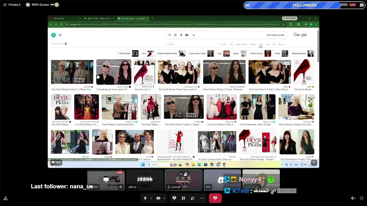Open the activities icon in call controls
The height and width of the screenshot is (206, 367).
[183, 198]
